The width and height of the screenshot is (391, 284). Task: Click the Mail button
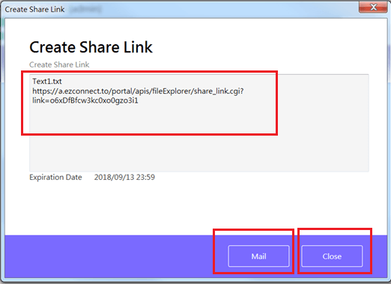pyautogui.click(x=258, y=256)
